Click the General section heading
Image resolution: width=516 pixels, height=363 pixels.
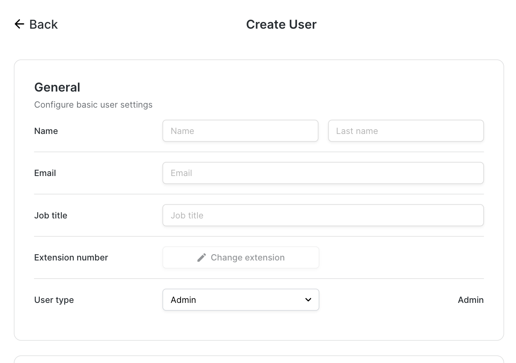(x=57, y=87)
